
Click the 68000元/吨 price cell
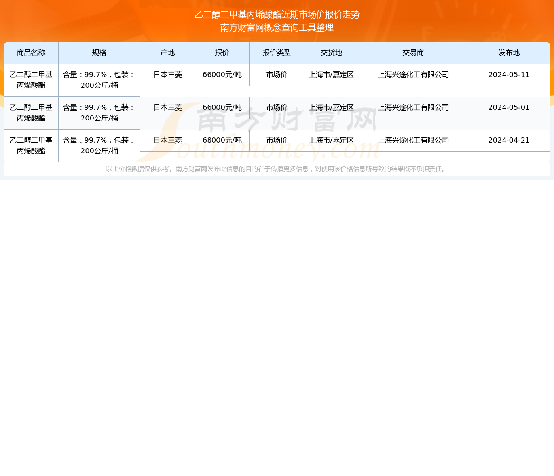click(x=222, y=140)
